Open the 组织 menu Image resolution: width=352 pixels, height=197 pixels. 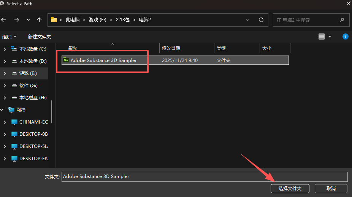(x=9, y=37)
